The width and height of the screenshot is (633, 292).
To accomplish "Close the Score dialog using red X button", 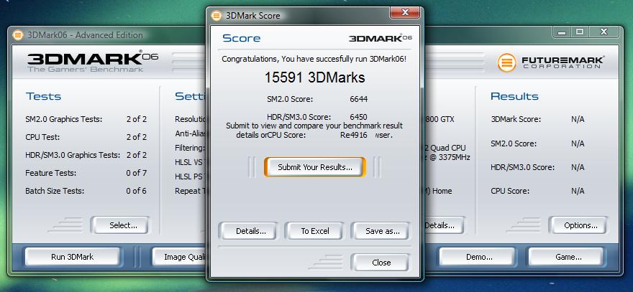I will point(404,12).
